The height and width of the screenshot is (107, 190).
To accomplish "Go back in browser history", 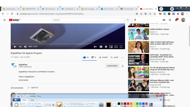I will coord(3,14).
